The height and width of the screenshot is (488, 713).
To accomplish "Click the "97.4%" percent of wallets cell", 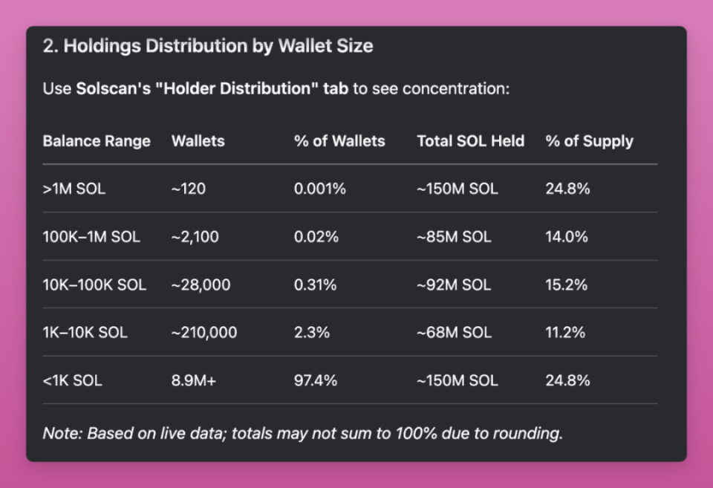I will coord(316,380).
